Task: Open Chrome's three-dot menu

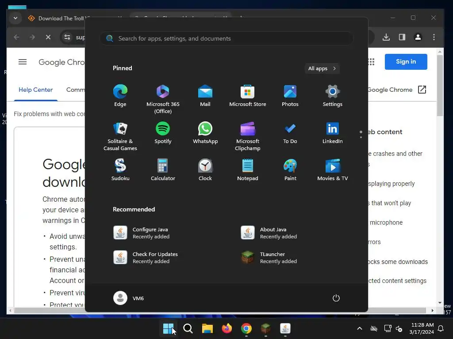Action: tap(434, 37)
